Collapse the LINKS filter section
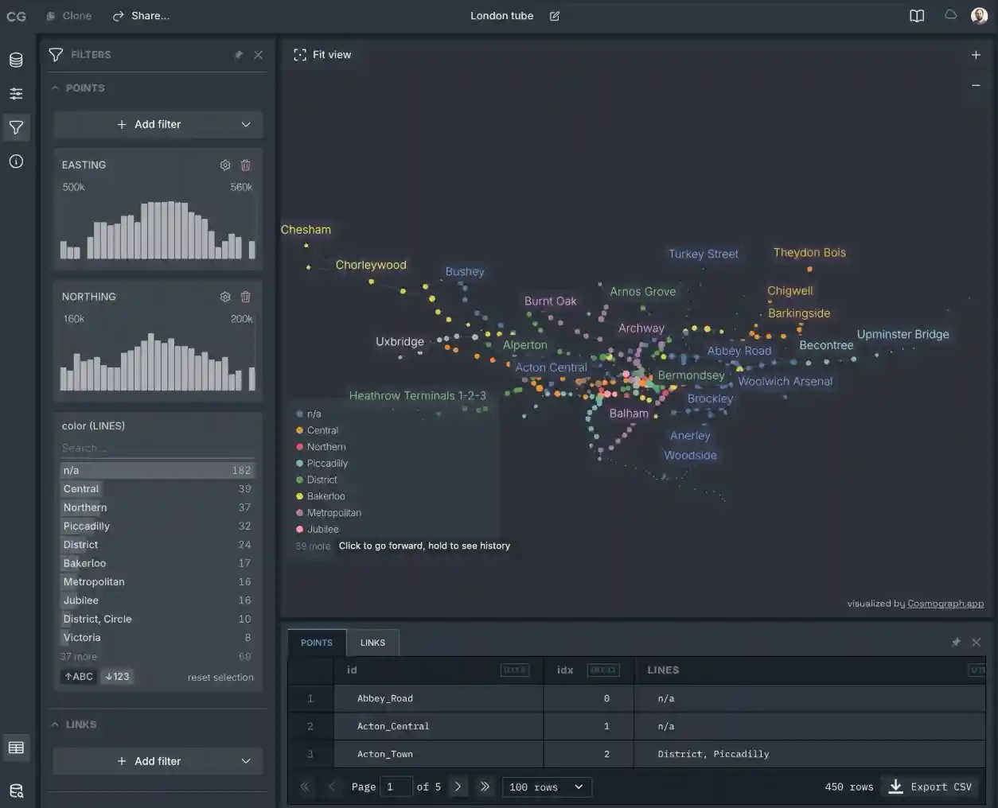The height and width of the screenshot is (808, 998). pyautogui.click(x=55, y=724)
